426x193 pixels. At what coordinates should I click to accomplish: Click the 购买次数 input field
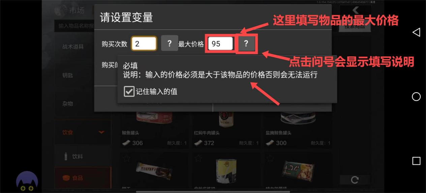tap(144, 44)
